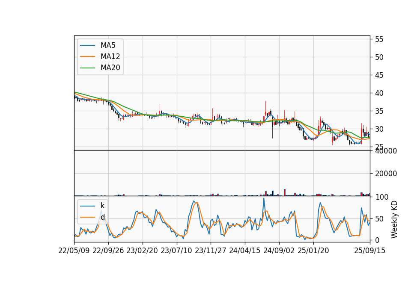The height and width of the screenshot is (295, 411).
Task: Select the 30 price axis tick label
Action: click(x=379, y=129)
